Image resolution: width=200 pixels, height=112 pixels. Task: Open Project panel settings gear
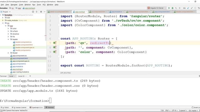click(x=41, y=12)
